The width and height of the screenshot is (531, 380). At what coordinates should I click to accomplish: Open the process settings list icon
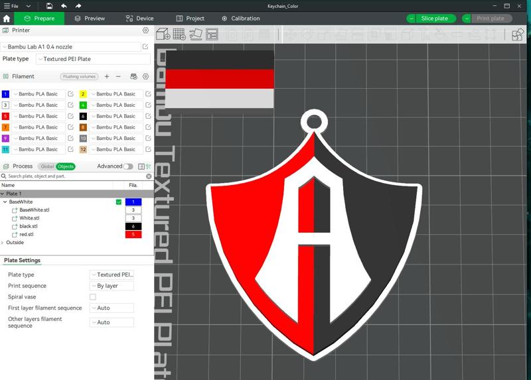click(x=141, y=166)
